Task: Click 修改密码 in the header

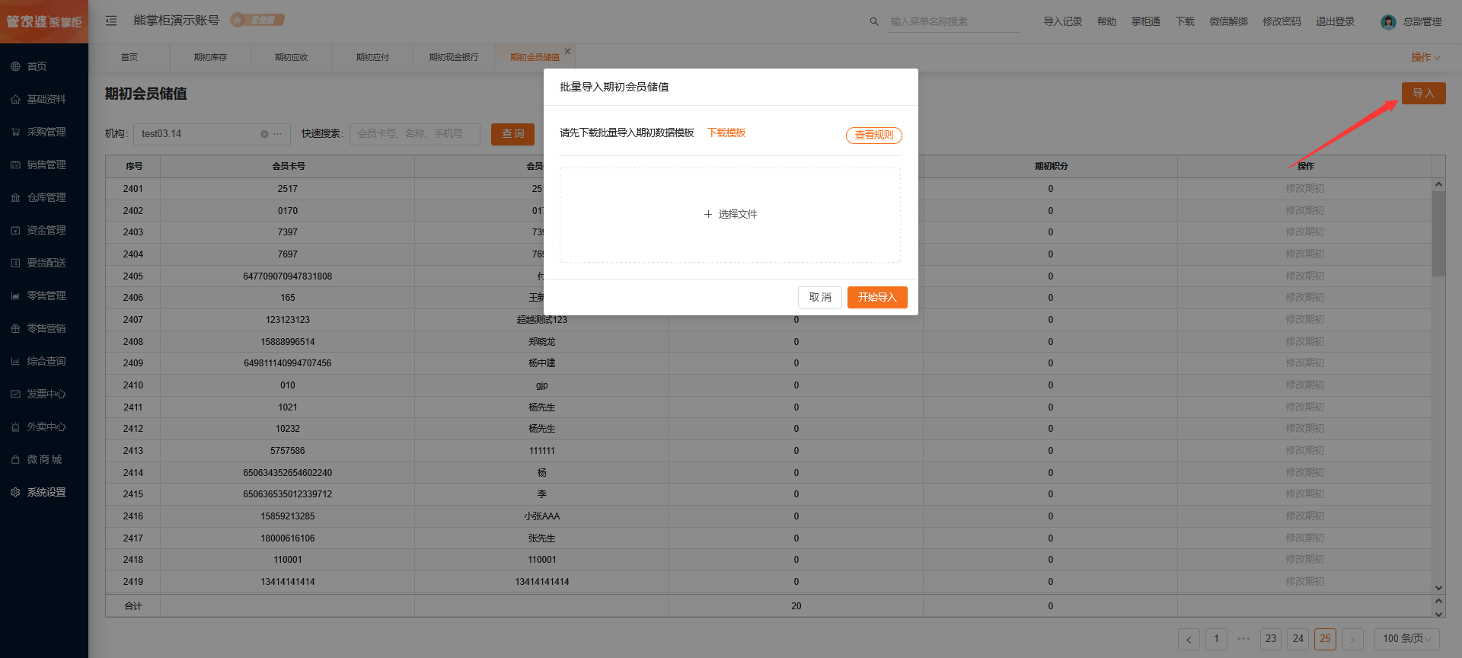Action: pyautogui.click(x=1282, y=21)
